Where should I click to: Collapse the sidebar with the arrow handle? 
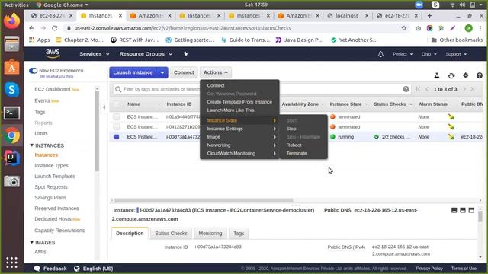104,107
